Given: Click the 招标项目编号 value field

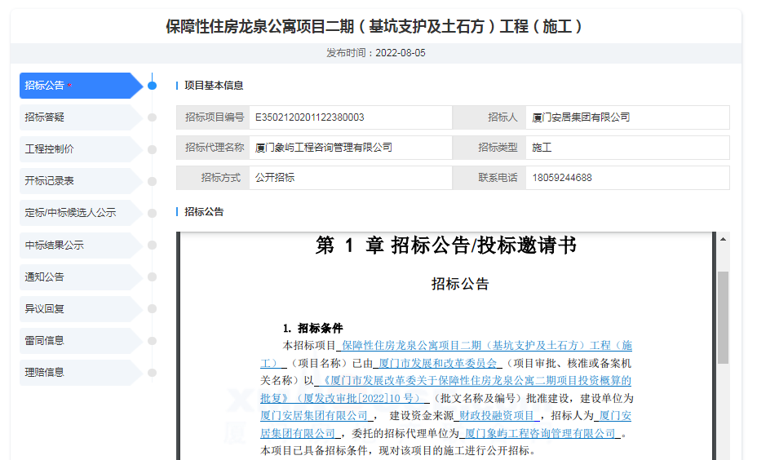Looking at the screenshot, I should click(350, 117).
